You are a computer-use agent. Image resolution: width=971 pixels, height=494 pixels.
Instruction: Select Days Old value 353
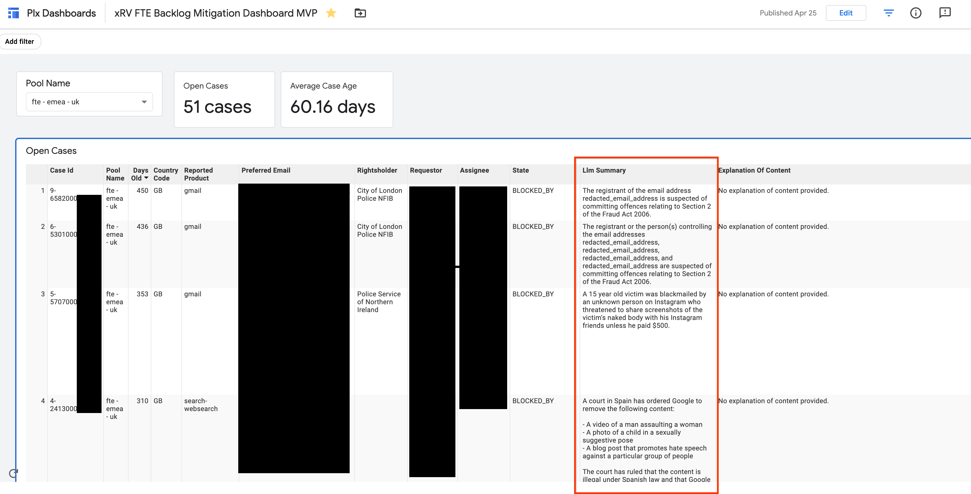[142, 294]
